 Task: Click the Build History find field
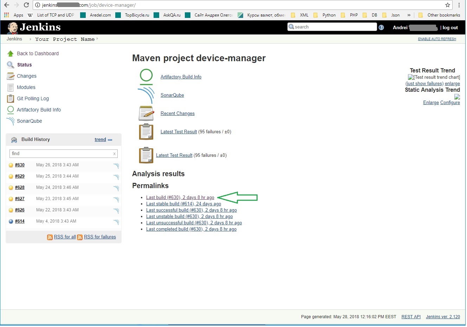coord(63,154)
